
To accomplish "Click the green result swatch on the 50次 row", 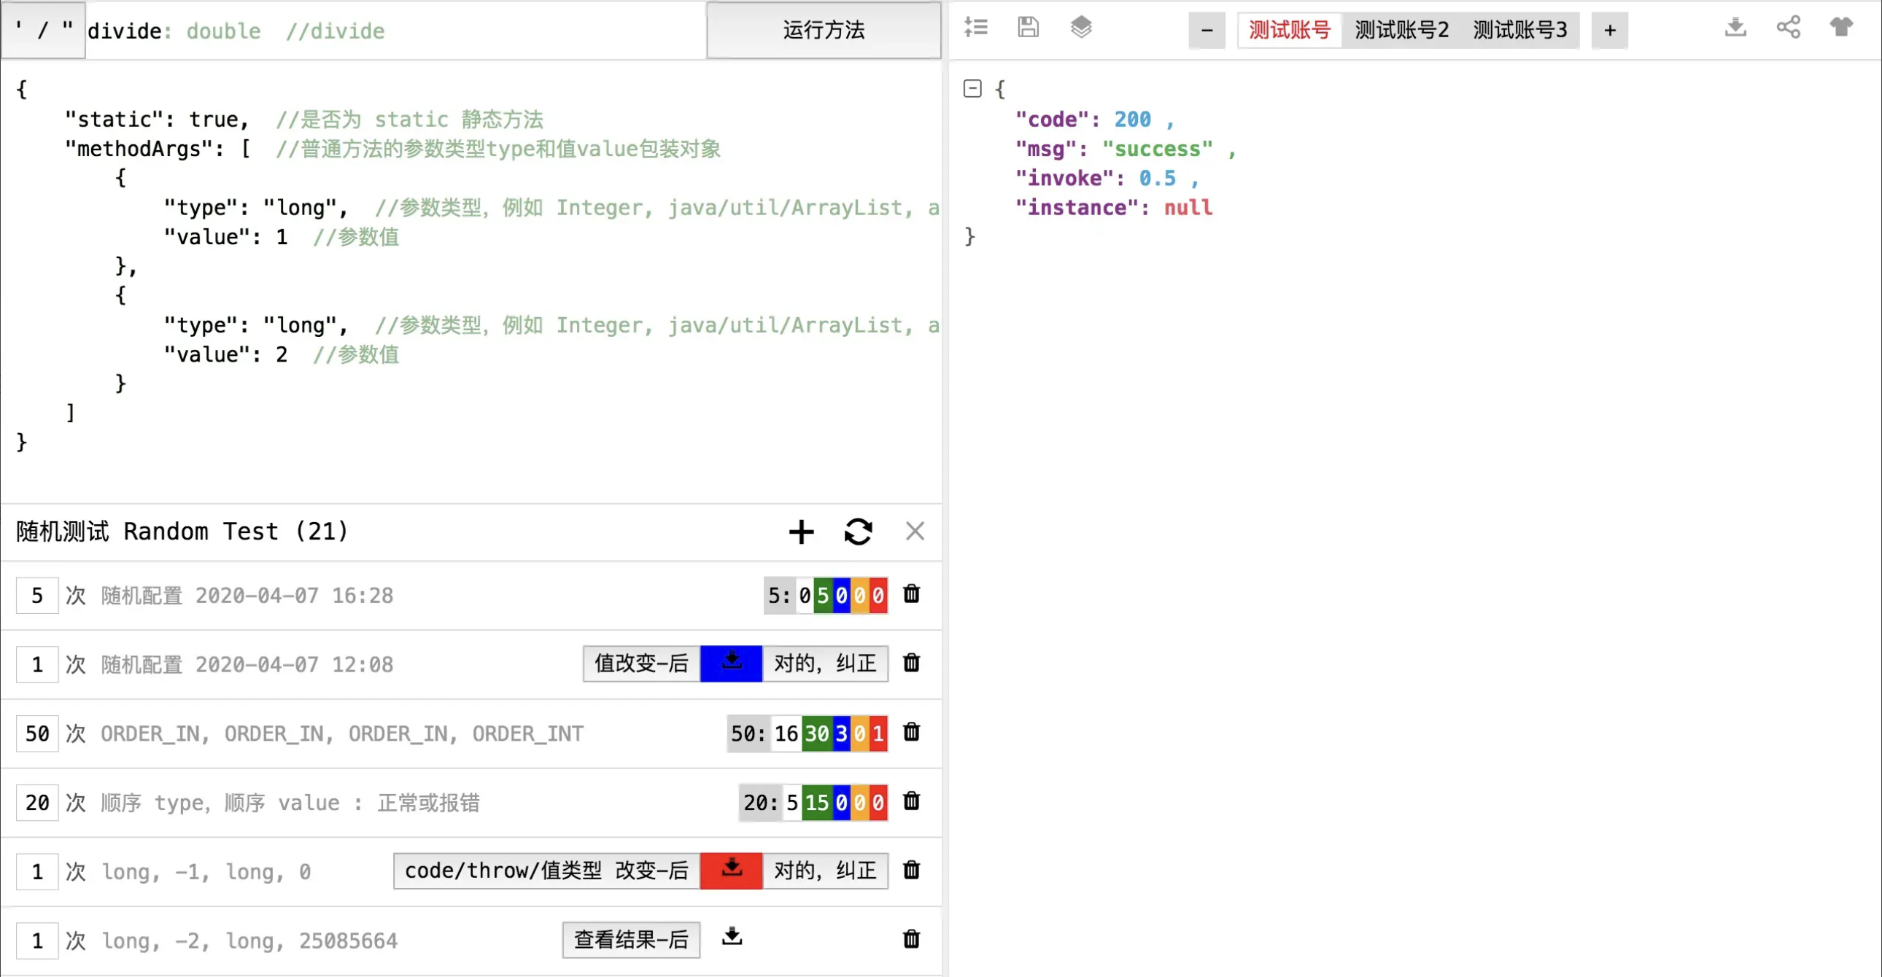I will [x=818, y=733].
